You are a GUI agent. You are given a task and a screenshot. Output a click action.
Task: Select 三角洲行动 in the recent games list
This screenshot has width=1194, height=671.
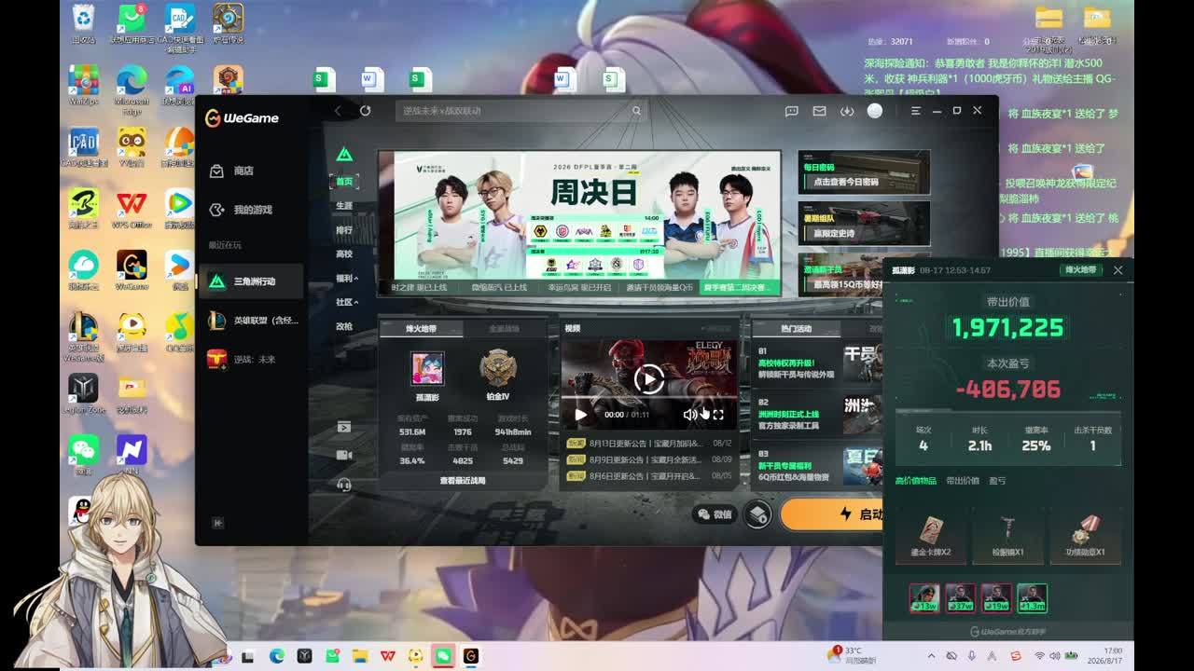click(x=251, y=281)
